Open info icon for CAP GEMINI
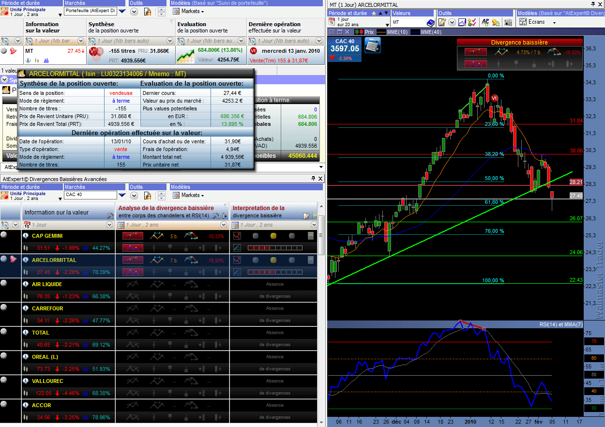The width and height of the screenshot is (605, 427). pyautogui.click(x=26, y=236)
